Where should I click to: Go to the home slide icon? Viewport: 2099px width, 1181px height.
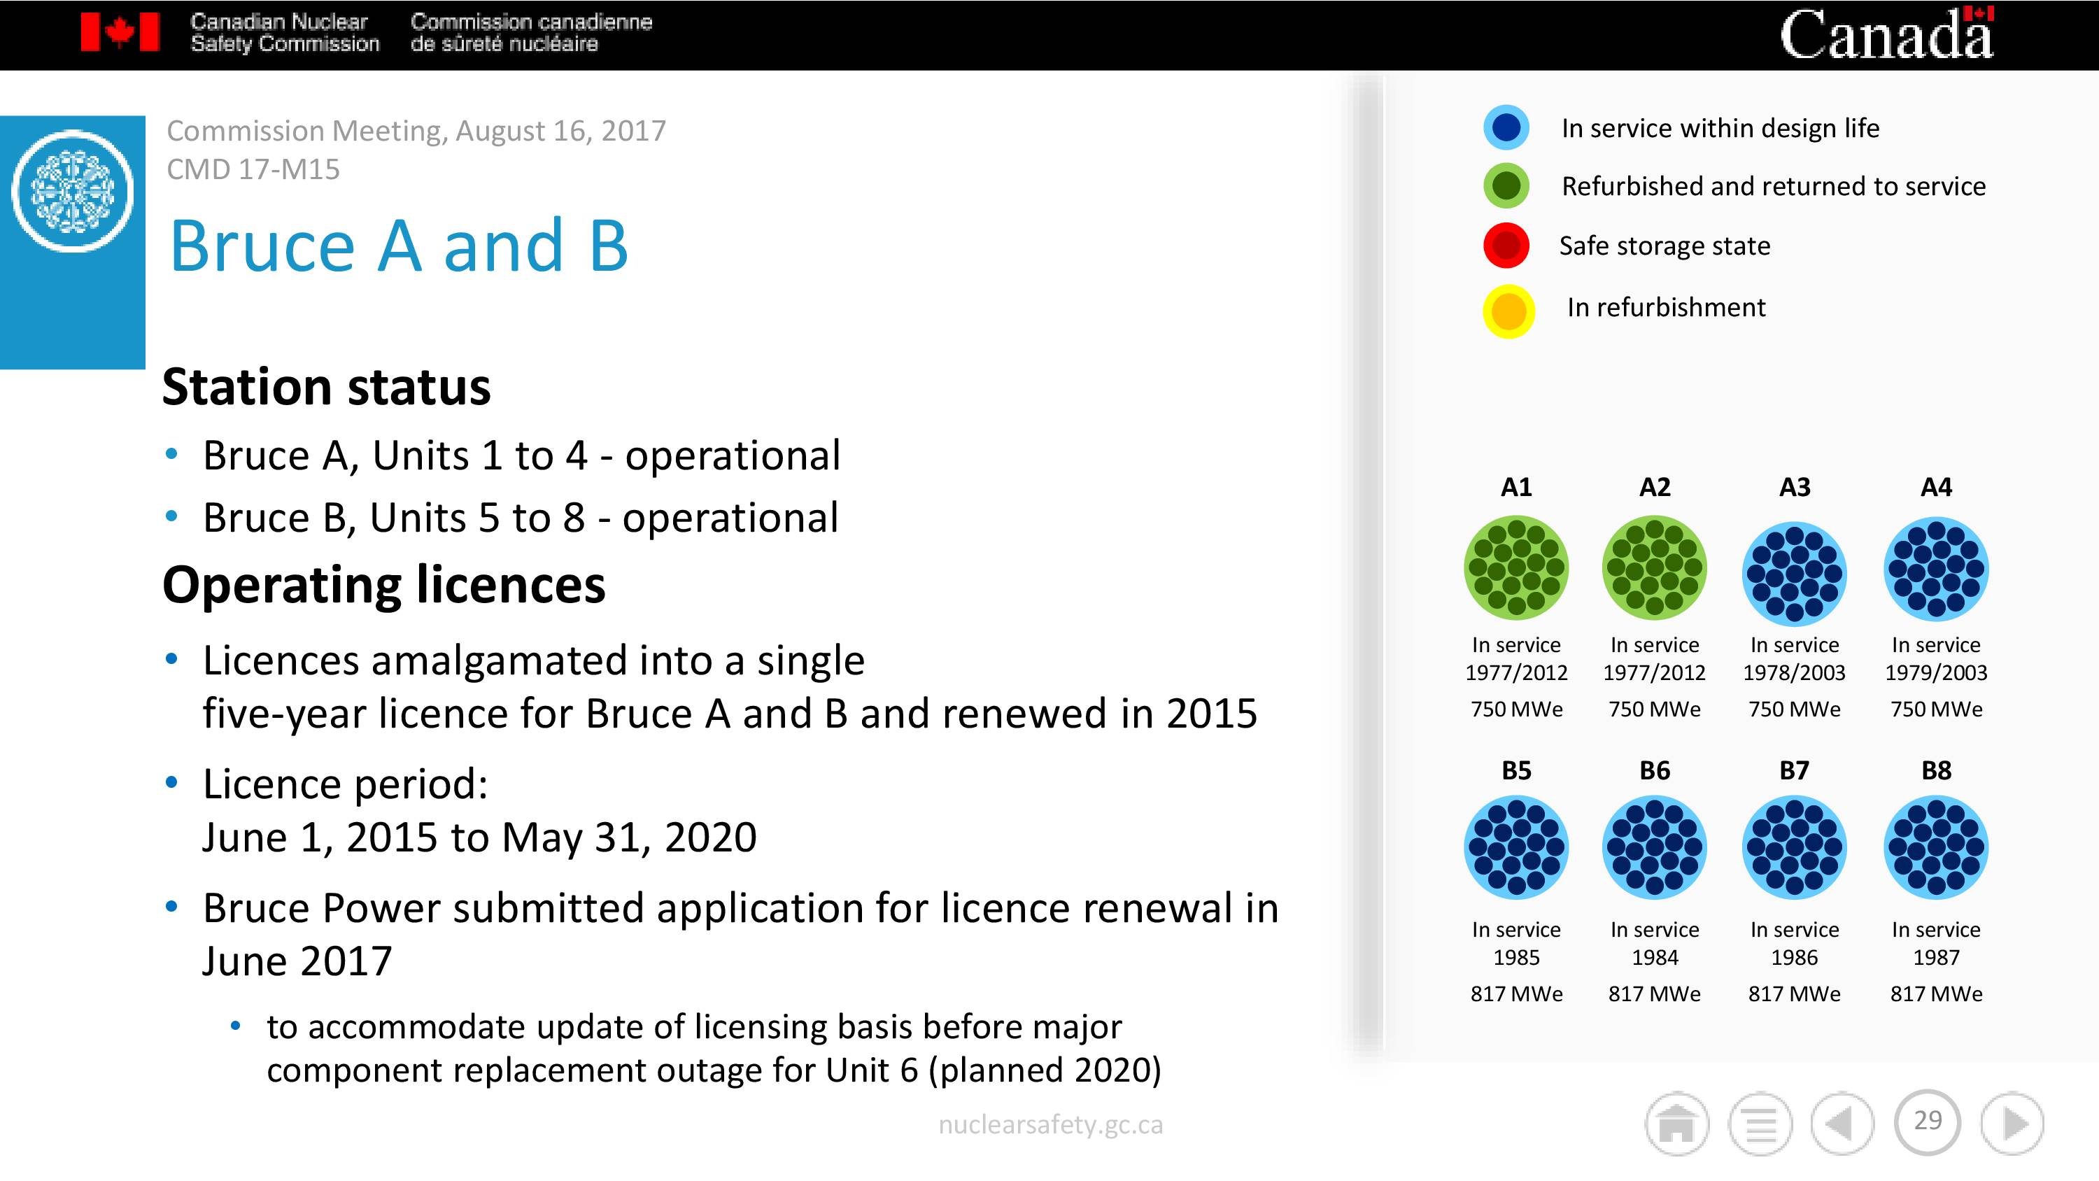tap(1676, 1124)
